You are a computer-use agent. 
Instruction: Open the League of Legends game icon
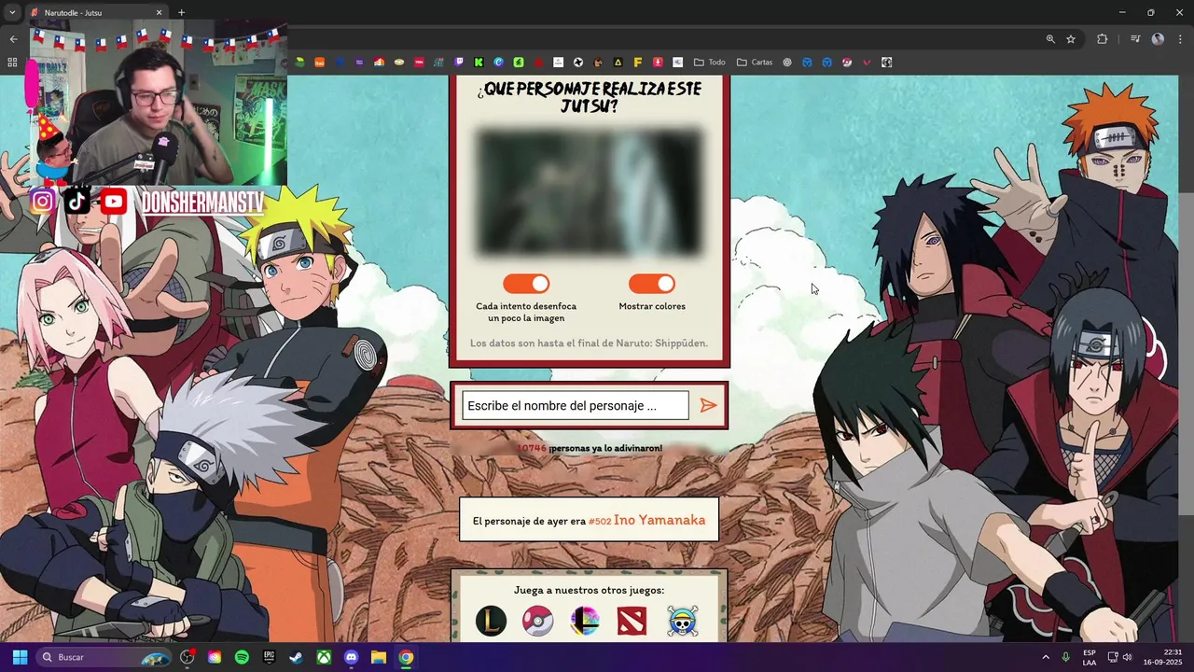[492, 621]
